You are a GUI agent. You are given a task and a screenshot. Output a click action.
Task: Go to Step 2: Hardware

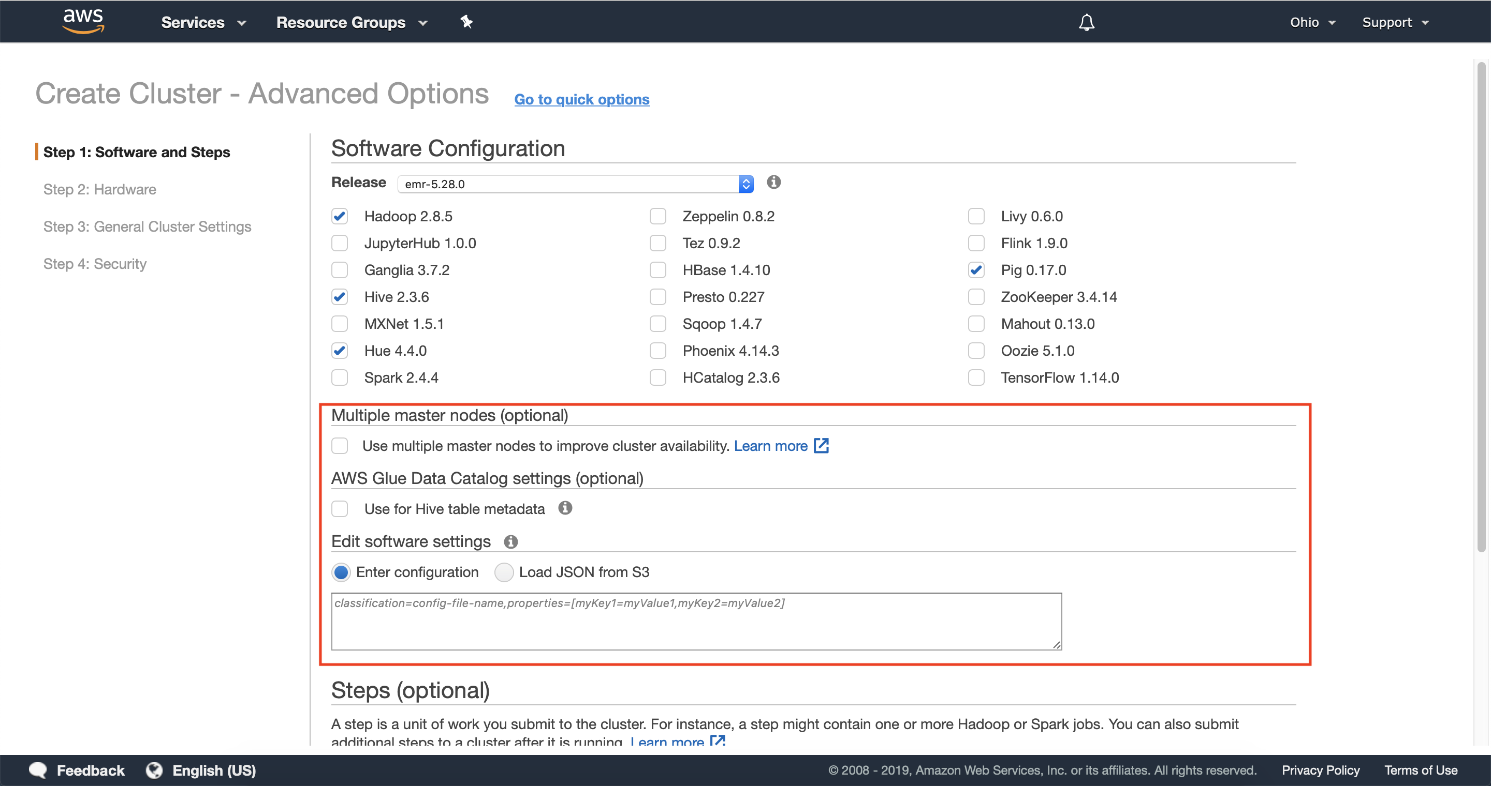[x=99, y=190]
